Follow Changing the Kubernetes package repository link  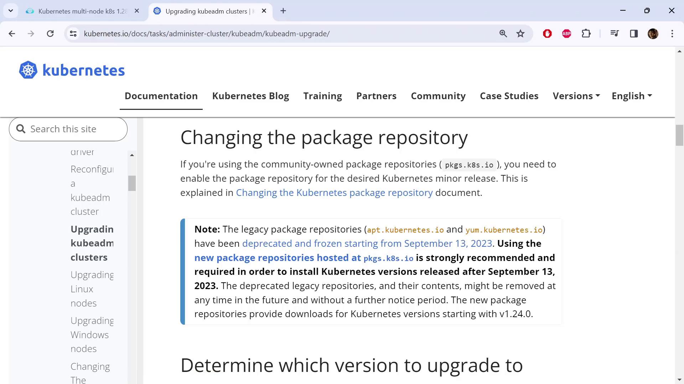point(334,193)
